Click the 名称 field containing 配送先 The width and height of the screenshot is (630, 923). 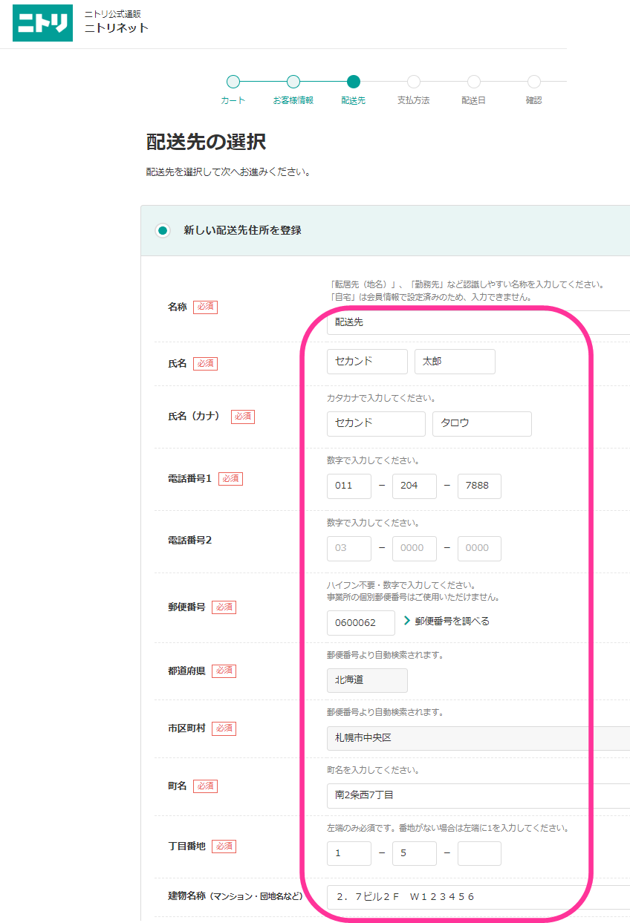point(478,322)
